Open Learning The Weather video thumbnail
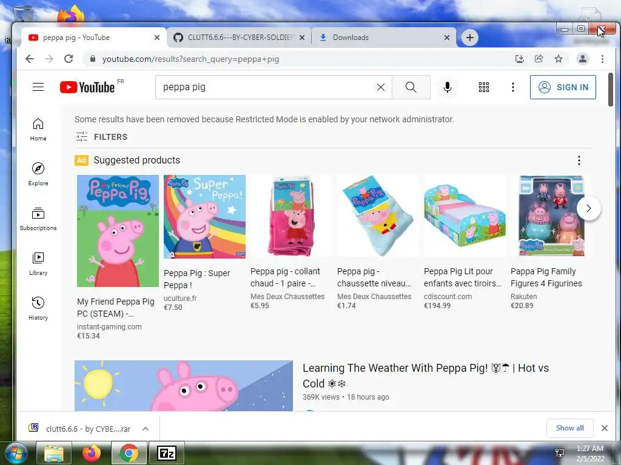The image size is (621, 465). 183,386
